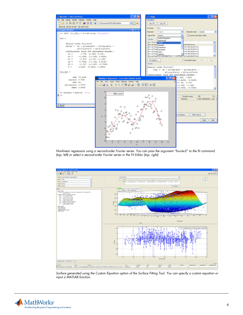Open the Exclusion rule dropdown

(x=215, y=32)
